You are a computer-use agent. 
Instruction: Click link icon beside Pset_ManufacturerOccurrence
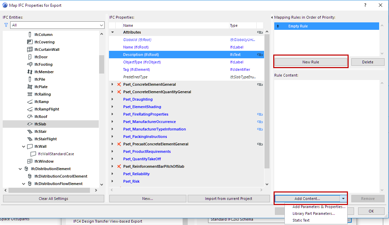click(260, 122)
